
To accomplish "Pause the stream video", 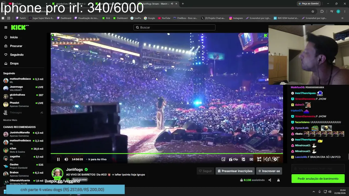I will (x=58, y=159).
